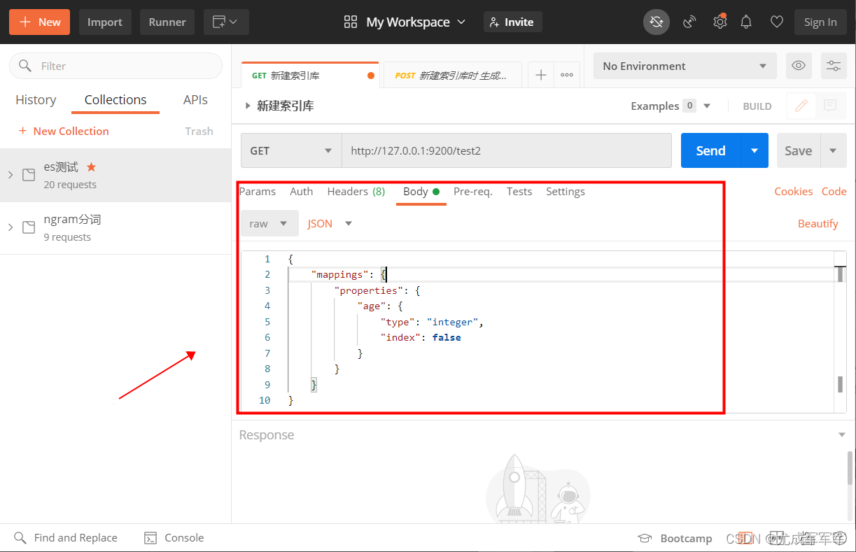The image size is (856, 552).
Task: Click the blue Send button
Action: 710,150
